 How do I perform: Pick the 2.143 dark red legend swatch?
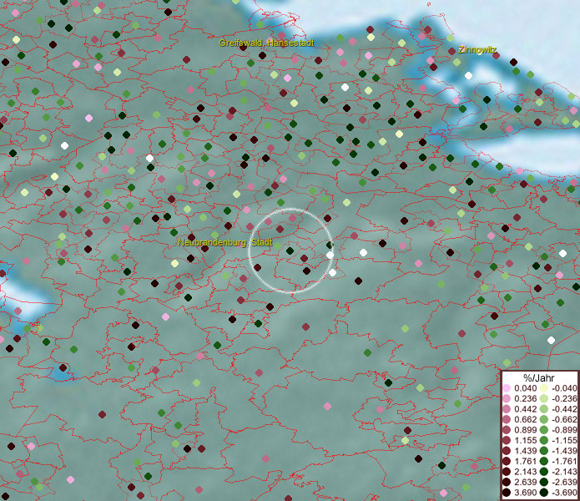point(507,472)
